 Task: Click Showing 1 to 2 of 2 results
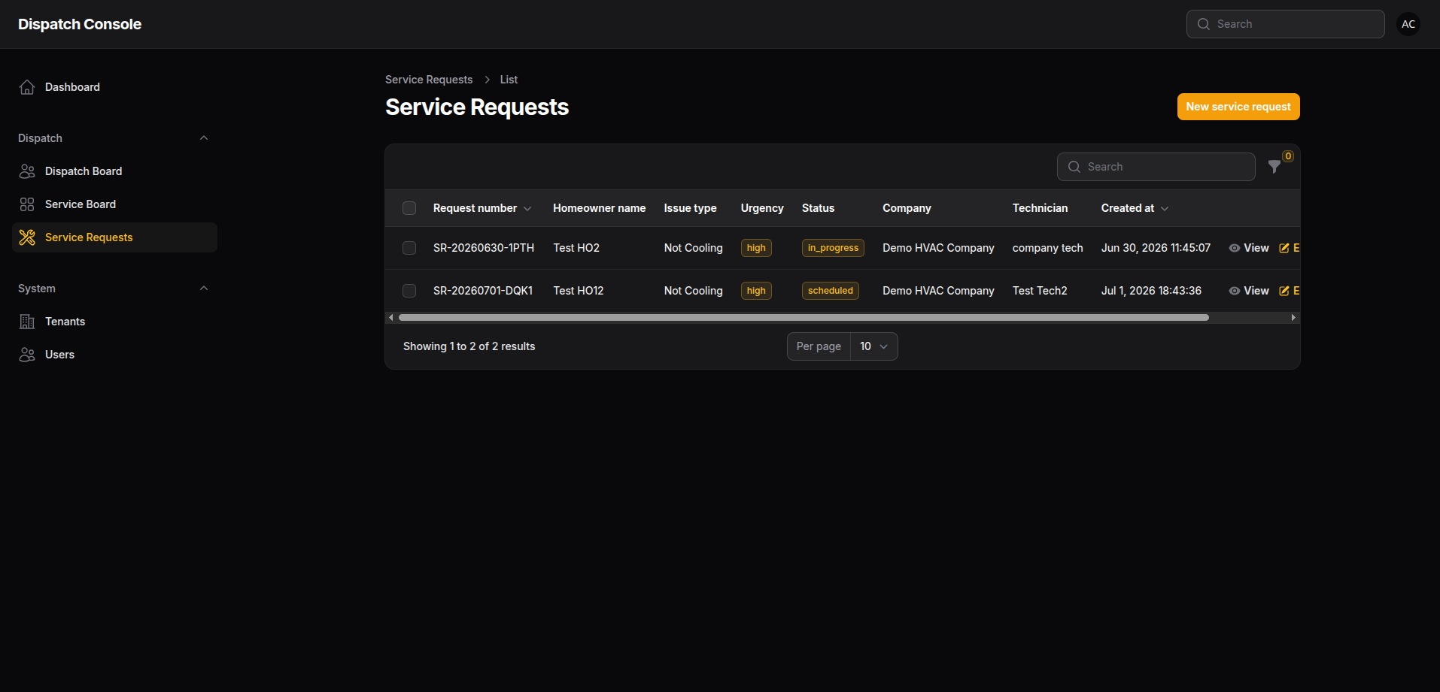point(469,346)
